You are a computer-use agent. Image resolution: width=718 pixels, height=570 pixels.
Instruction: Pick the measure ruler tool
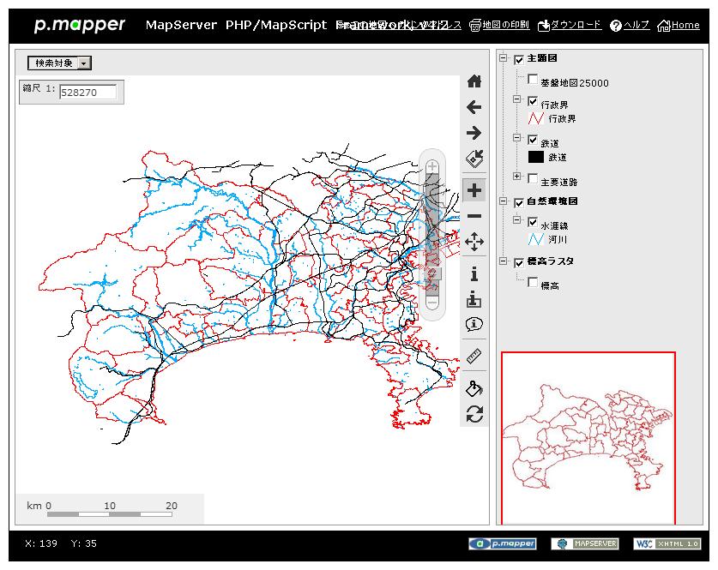point(474,356)
